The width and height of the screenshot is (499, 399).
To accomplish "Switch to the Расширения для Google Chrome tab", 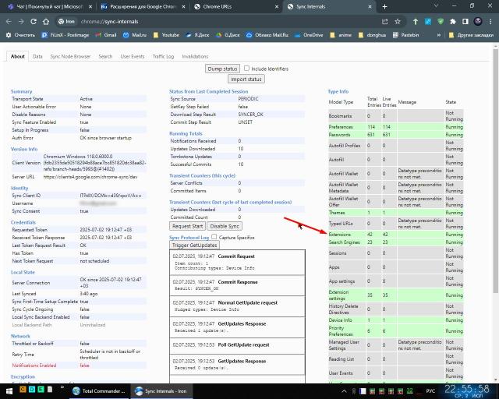I will point(143,7).
